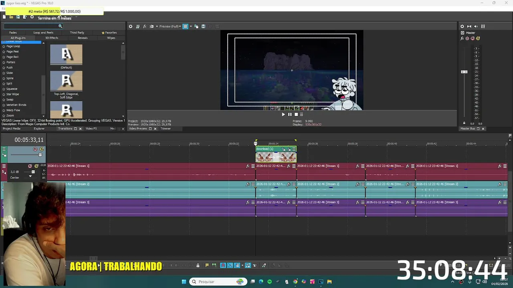Screen dimensions: 513x288
Task: Switch to Explorer tab
Action: 39,129
